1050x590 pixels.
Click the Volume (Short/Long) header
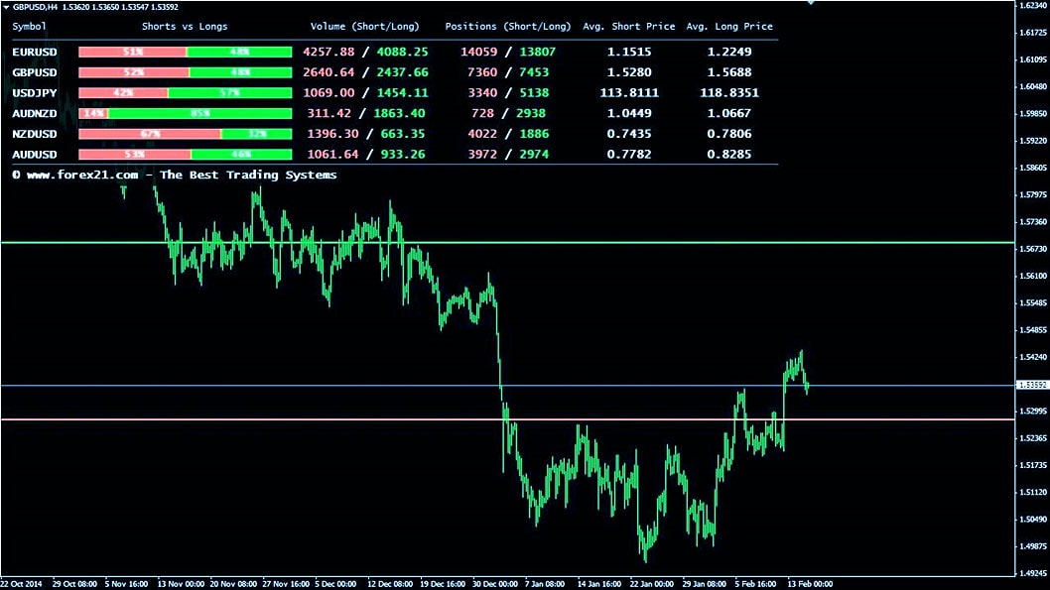click(365, 26)
